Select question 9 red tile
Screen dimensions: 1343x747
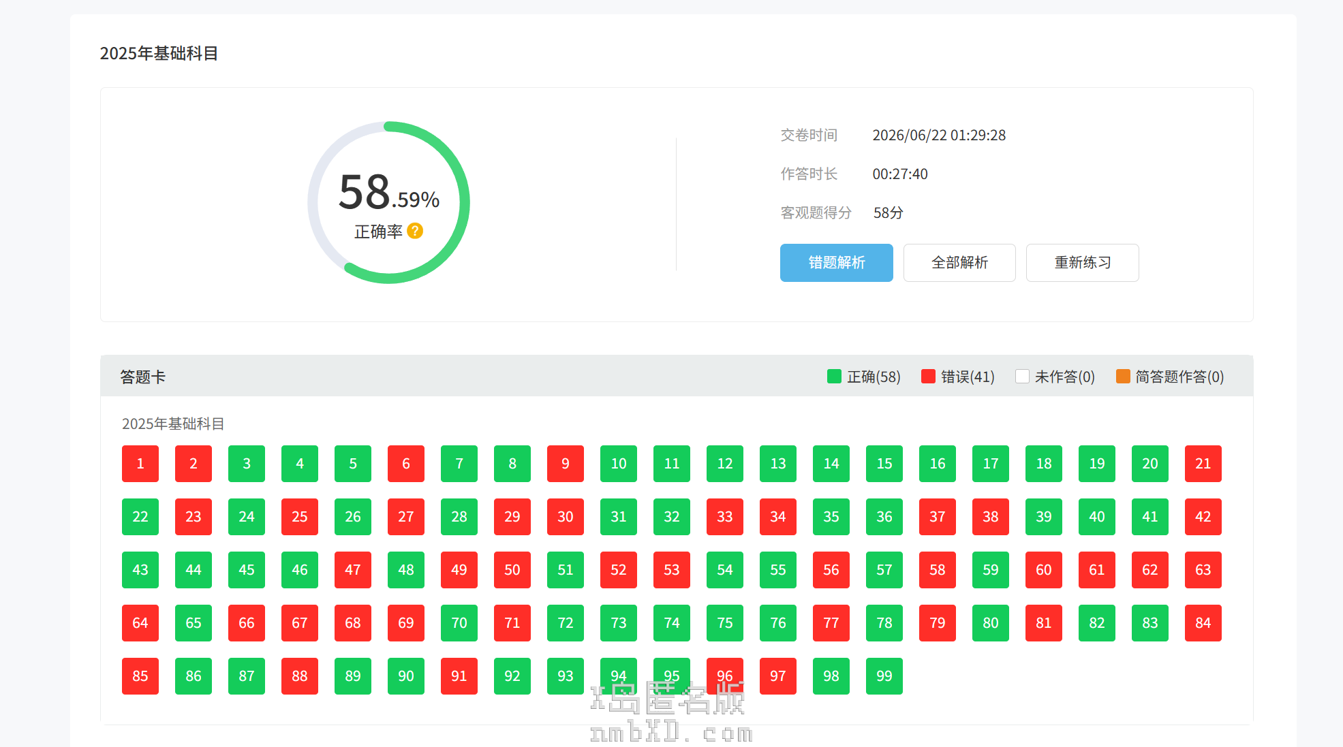566,464
